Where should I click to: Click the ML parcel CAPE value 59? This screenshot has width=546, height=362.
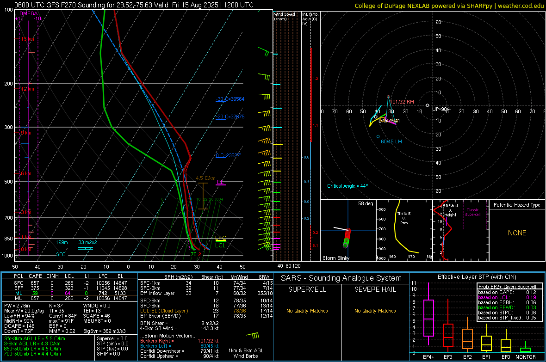[x=35, y=293]
